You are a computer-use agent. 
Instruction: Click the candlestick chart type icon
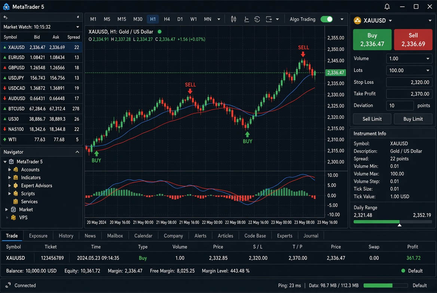pos(233,19)
